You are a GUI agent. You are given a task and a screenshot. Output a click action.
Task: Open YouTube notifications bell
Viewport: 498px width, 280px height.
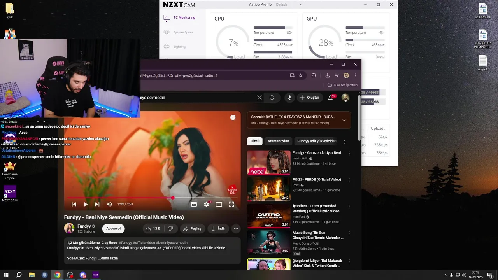(330, 98)
